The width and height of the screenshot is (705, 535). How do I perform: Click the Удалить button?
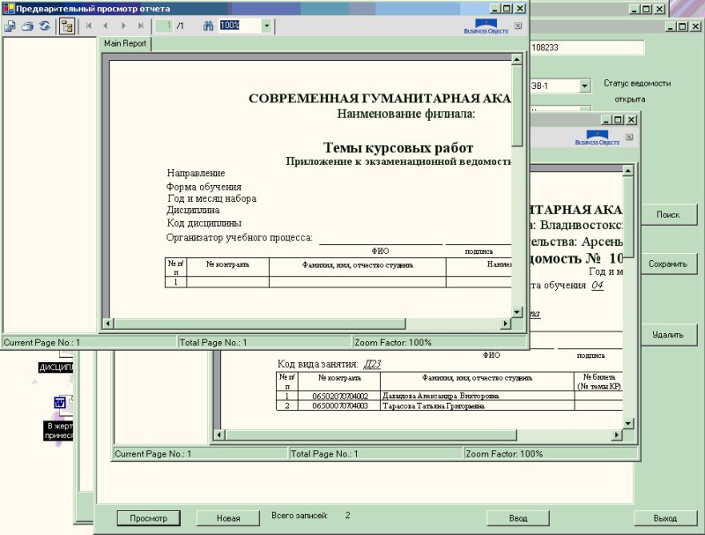[x=668, y=335]
